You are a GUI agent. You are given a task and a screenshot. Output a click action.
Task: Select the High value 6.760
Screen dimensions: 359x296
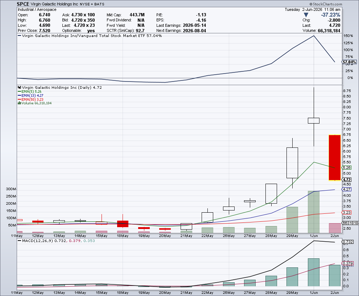click(x=44, y=20)
